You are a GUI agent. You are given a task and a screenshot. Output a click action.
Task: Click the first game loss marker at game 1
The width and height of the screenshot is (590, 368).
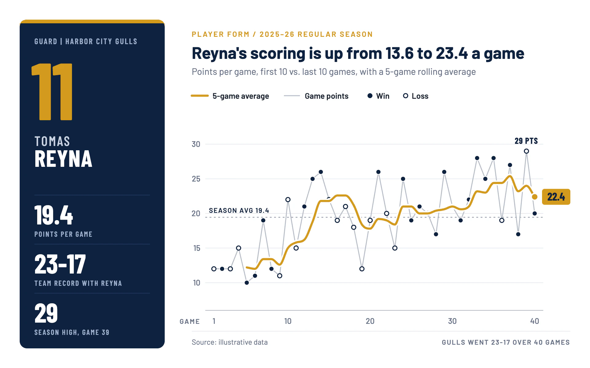214,269
